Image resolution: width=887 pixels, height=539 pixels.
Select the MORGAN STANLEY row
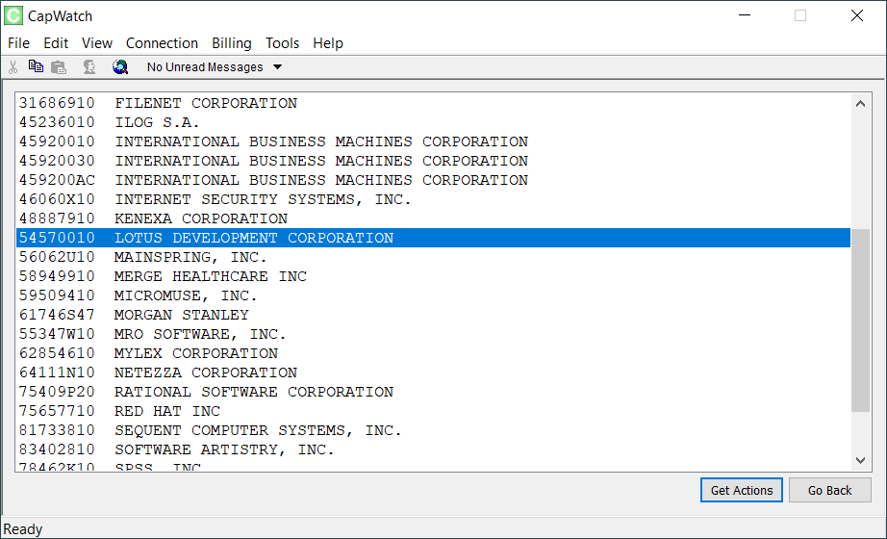tap(433, 315)
